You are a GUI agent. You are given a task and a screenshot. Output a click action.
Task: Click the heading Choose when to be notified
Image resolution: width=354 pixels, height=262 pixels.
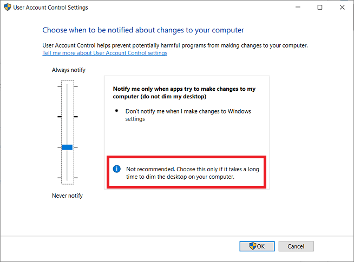pos(143,30)
